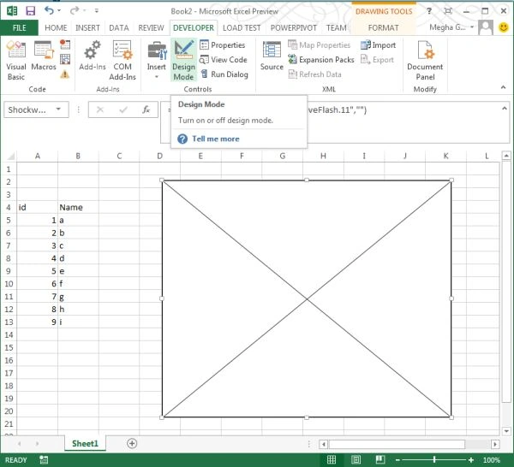The image size is (514, 467).
Task: Open Excel Help question mark
Action: [x=429, y=11]
